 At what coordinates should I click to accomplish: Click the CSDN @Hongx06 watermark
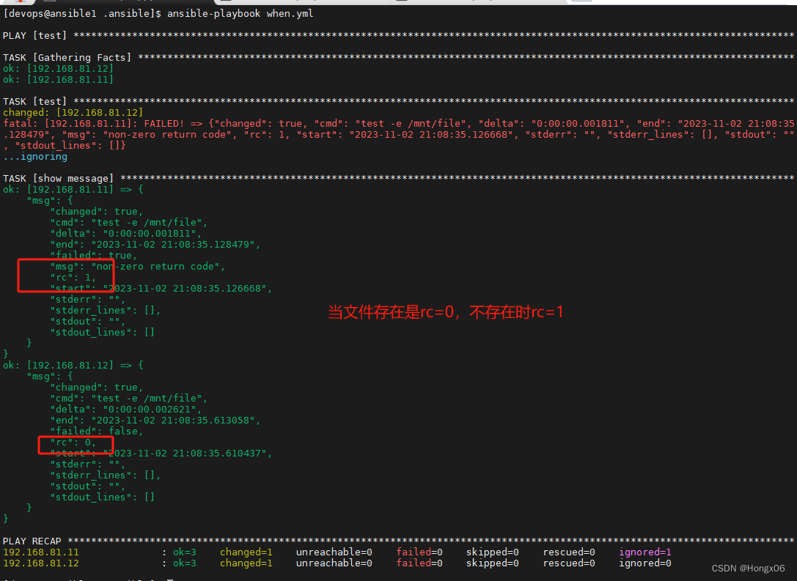click(748, 568)
